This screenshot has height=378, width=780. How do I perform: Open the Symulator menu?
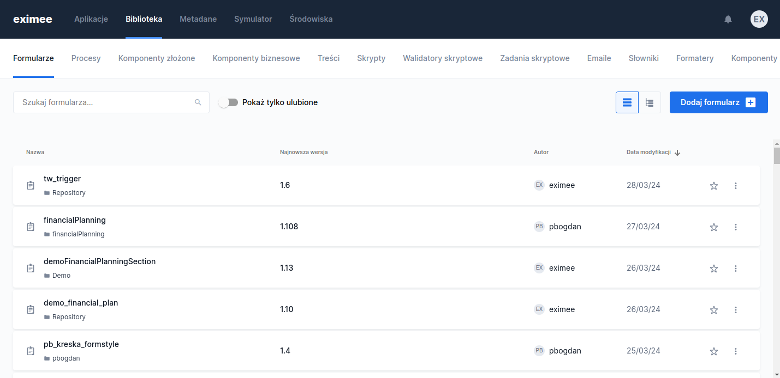pyautogui.click(x=253, y=19)
